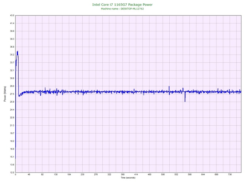
Task: Click the 41.4 y-axis tick label
Action: [12, 23]
